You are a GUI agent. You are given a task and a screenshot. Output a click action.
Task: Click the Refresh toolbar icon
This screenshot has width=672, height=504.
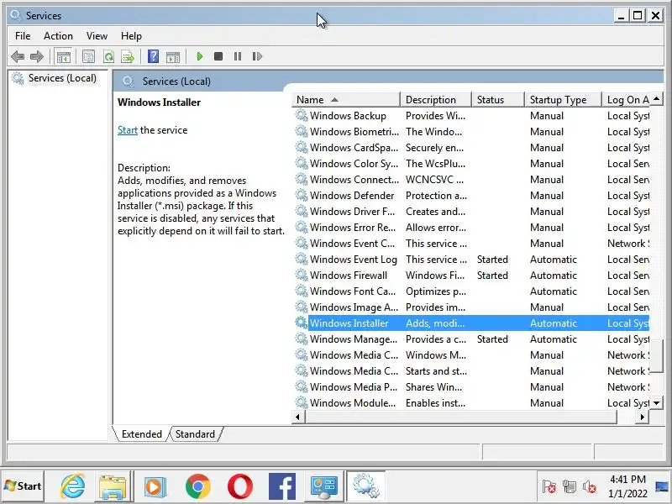click(109, 56)
